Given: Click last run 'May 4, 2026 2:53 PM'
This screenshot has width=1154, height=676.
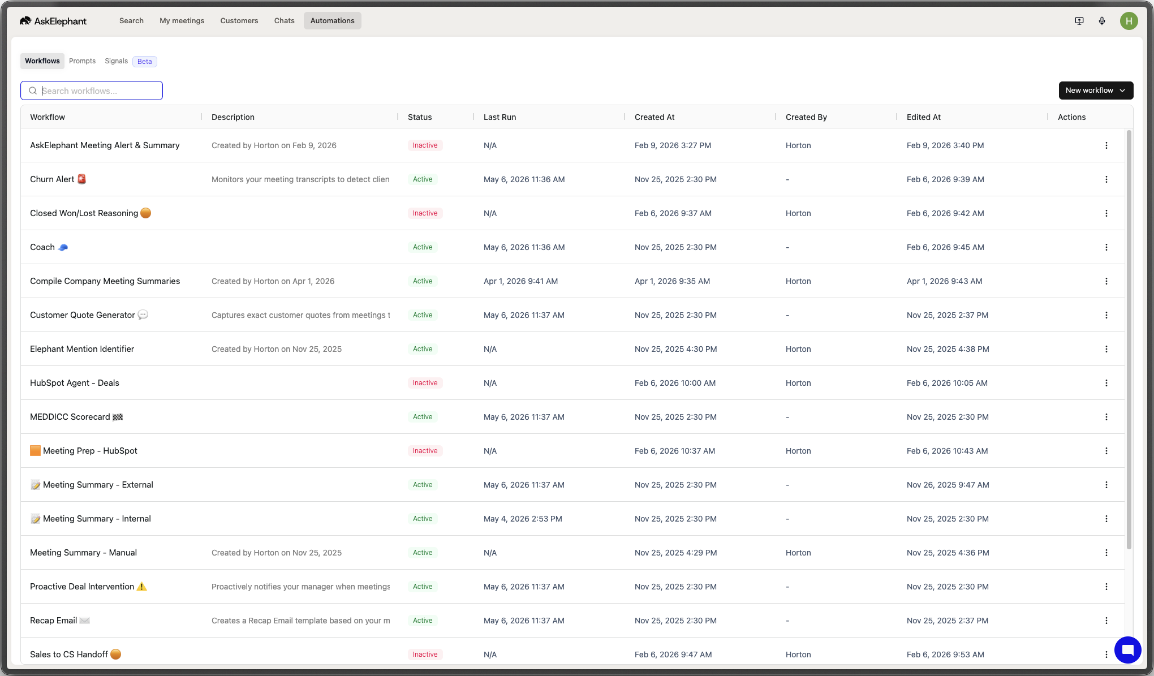Looking at the screenshot, I should coord(523,519).
